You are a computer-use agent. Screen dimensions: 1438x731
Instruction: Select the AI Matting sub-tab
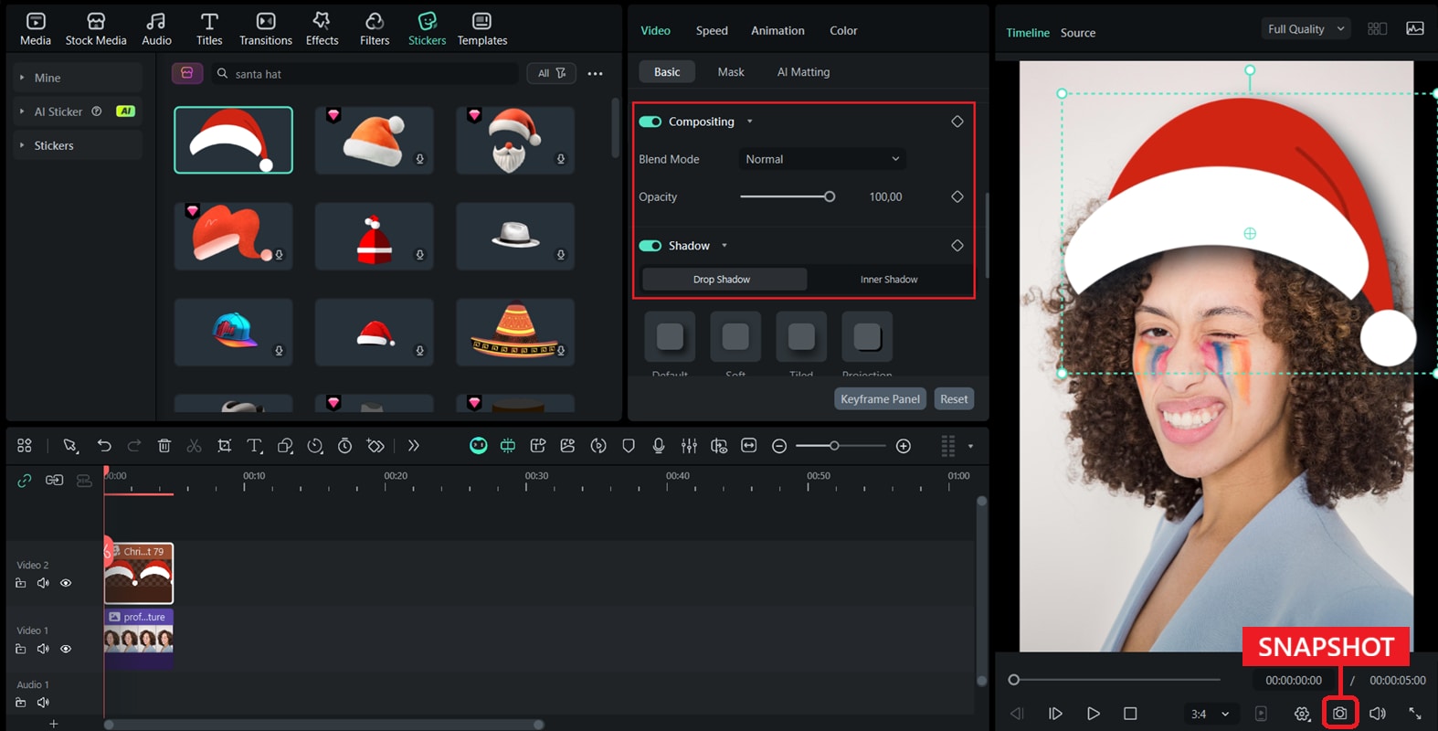[803, 71]
